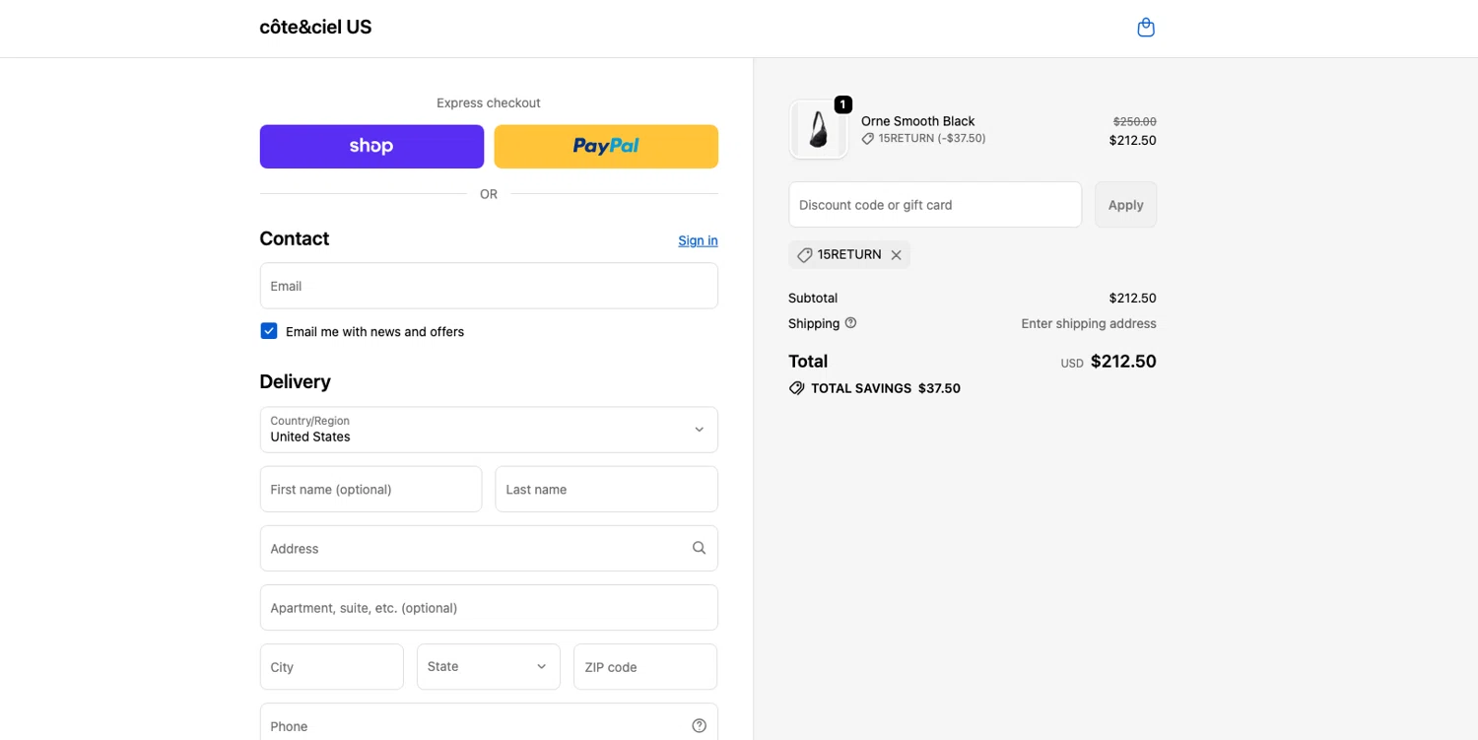Focus the Address field
This screenshot has width=1478, height=740.
pyautogui.click(x=489, y=549)
